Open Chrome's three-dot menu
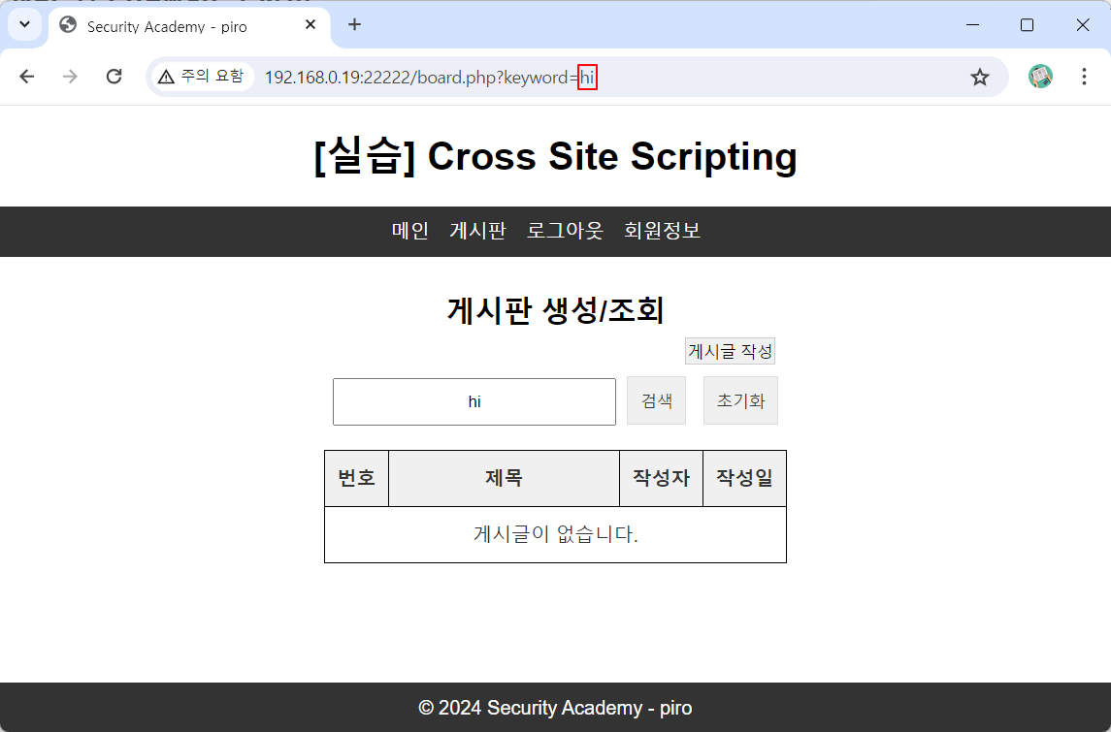 (x=1084, y=77)
